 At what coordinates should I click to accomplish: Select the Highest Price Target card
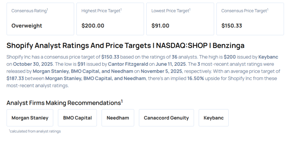point(110,19)
